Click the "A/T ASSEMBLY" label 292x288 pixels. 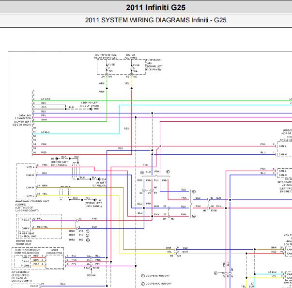click(20, 272)
